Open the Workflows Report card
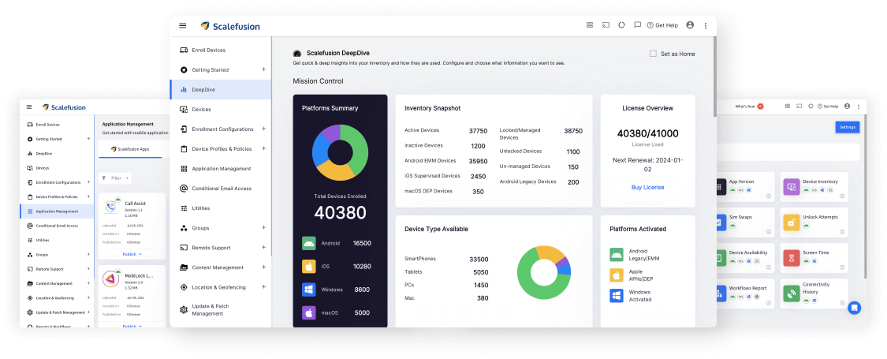This screenshot has width=887, height=359. 745,294
